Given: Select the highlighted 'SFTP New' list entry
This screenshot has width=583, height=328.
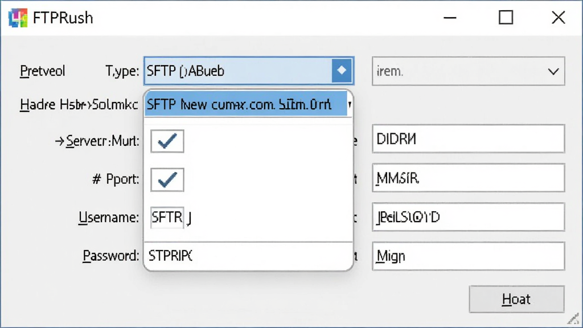Looking at the screenshot, I should coord(246,104).
